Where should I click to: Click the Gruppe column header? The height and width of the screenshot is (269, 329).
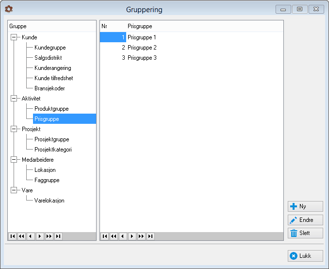click(x=52, y=26)
